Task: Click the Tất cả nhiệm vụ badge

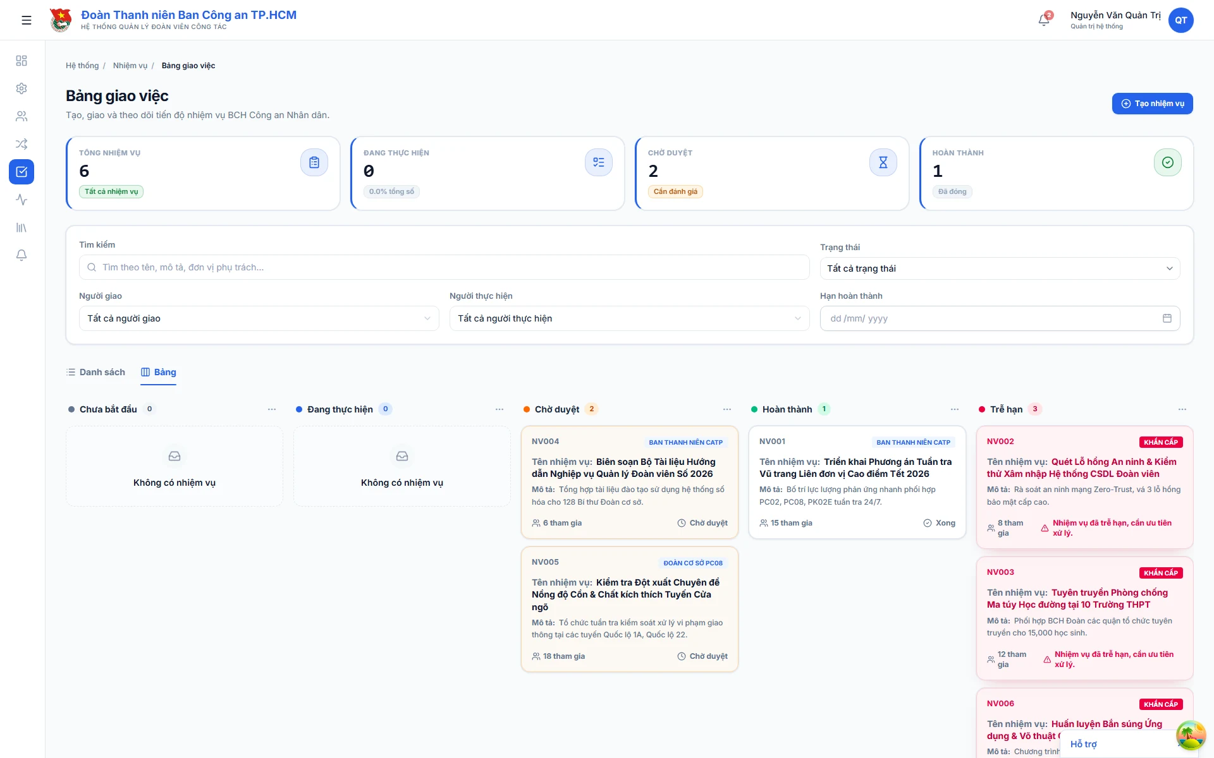Action: coord(111,191)
